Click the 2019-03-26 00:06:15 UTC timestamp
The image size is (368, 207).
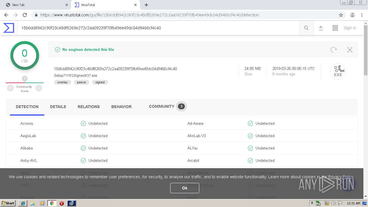coord(294,68)
